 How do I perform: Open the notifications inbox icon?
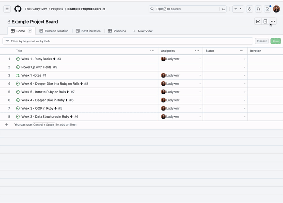click(x=267, y=9)
